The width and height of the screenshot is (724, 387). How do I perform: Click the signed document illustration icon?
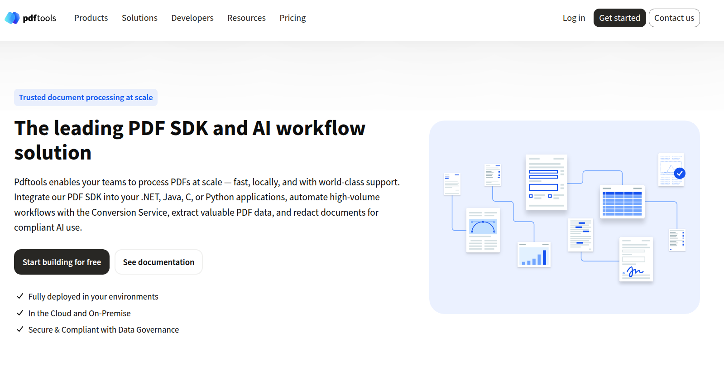point(636,259)
